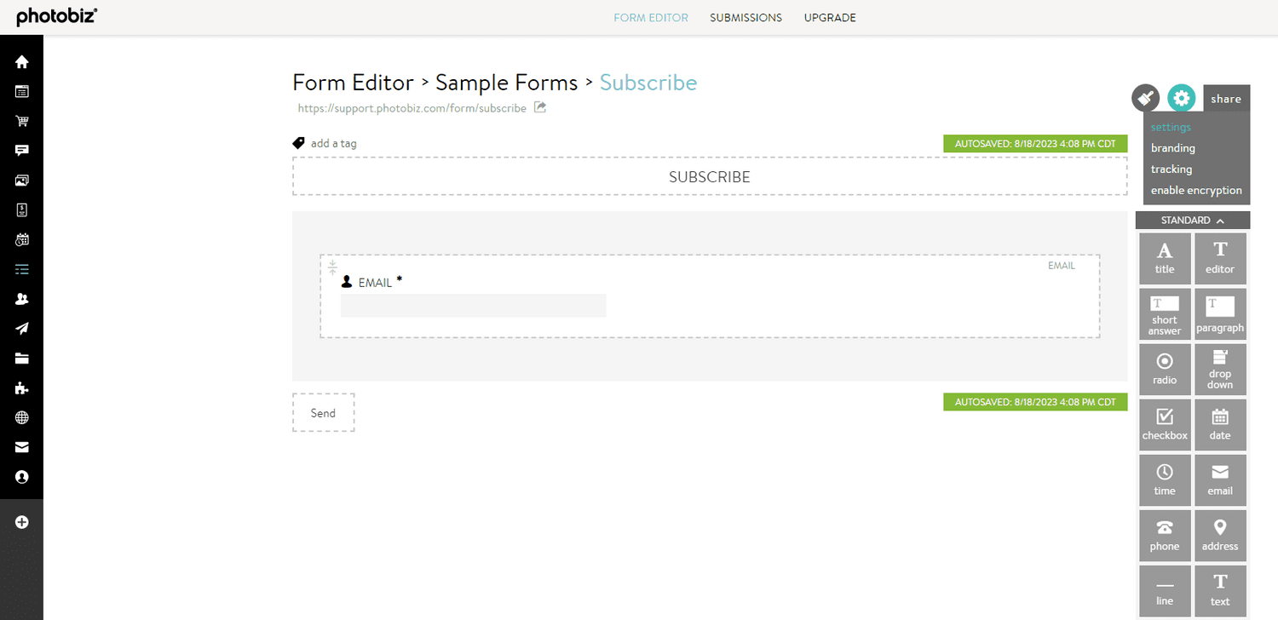The width and height of the screenshot is (1278, 620).
Task: Click the paper plane icon in sidebar
Action: tap(22, 329)
